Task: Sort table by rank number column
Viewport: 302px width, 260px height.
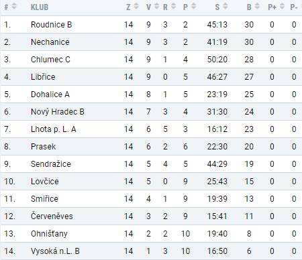Action: tap(14, 7)
